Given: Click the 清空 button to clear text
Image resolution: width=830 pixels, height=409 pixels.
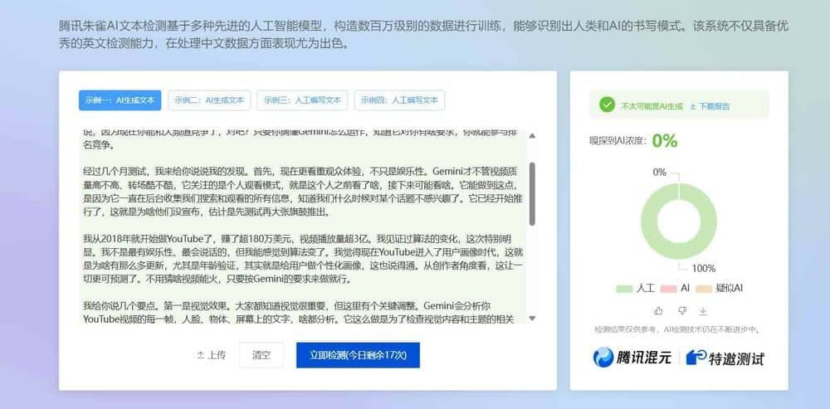Looking at the screenshot, I should pyautogui.click(x=261, y=355).
